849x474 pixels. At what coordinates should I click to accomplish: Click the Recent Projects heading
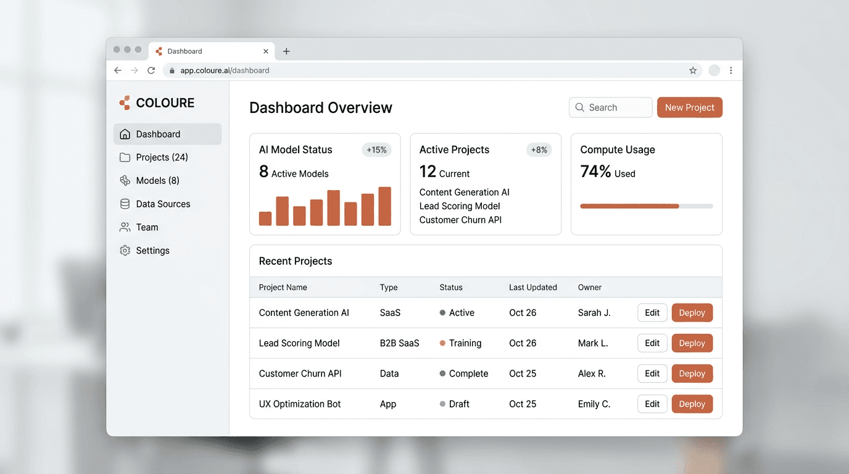pos(296,261)
